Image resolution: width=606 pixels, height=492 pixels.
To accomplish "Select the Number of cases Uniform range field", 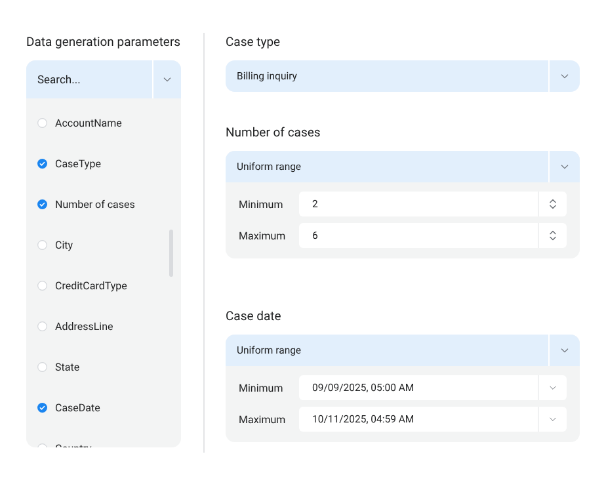I will click(387, 167).
